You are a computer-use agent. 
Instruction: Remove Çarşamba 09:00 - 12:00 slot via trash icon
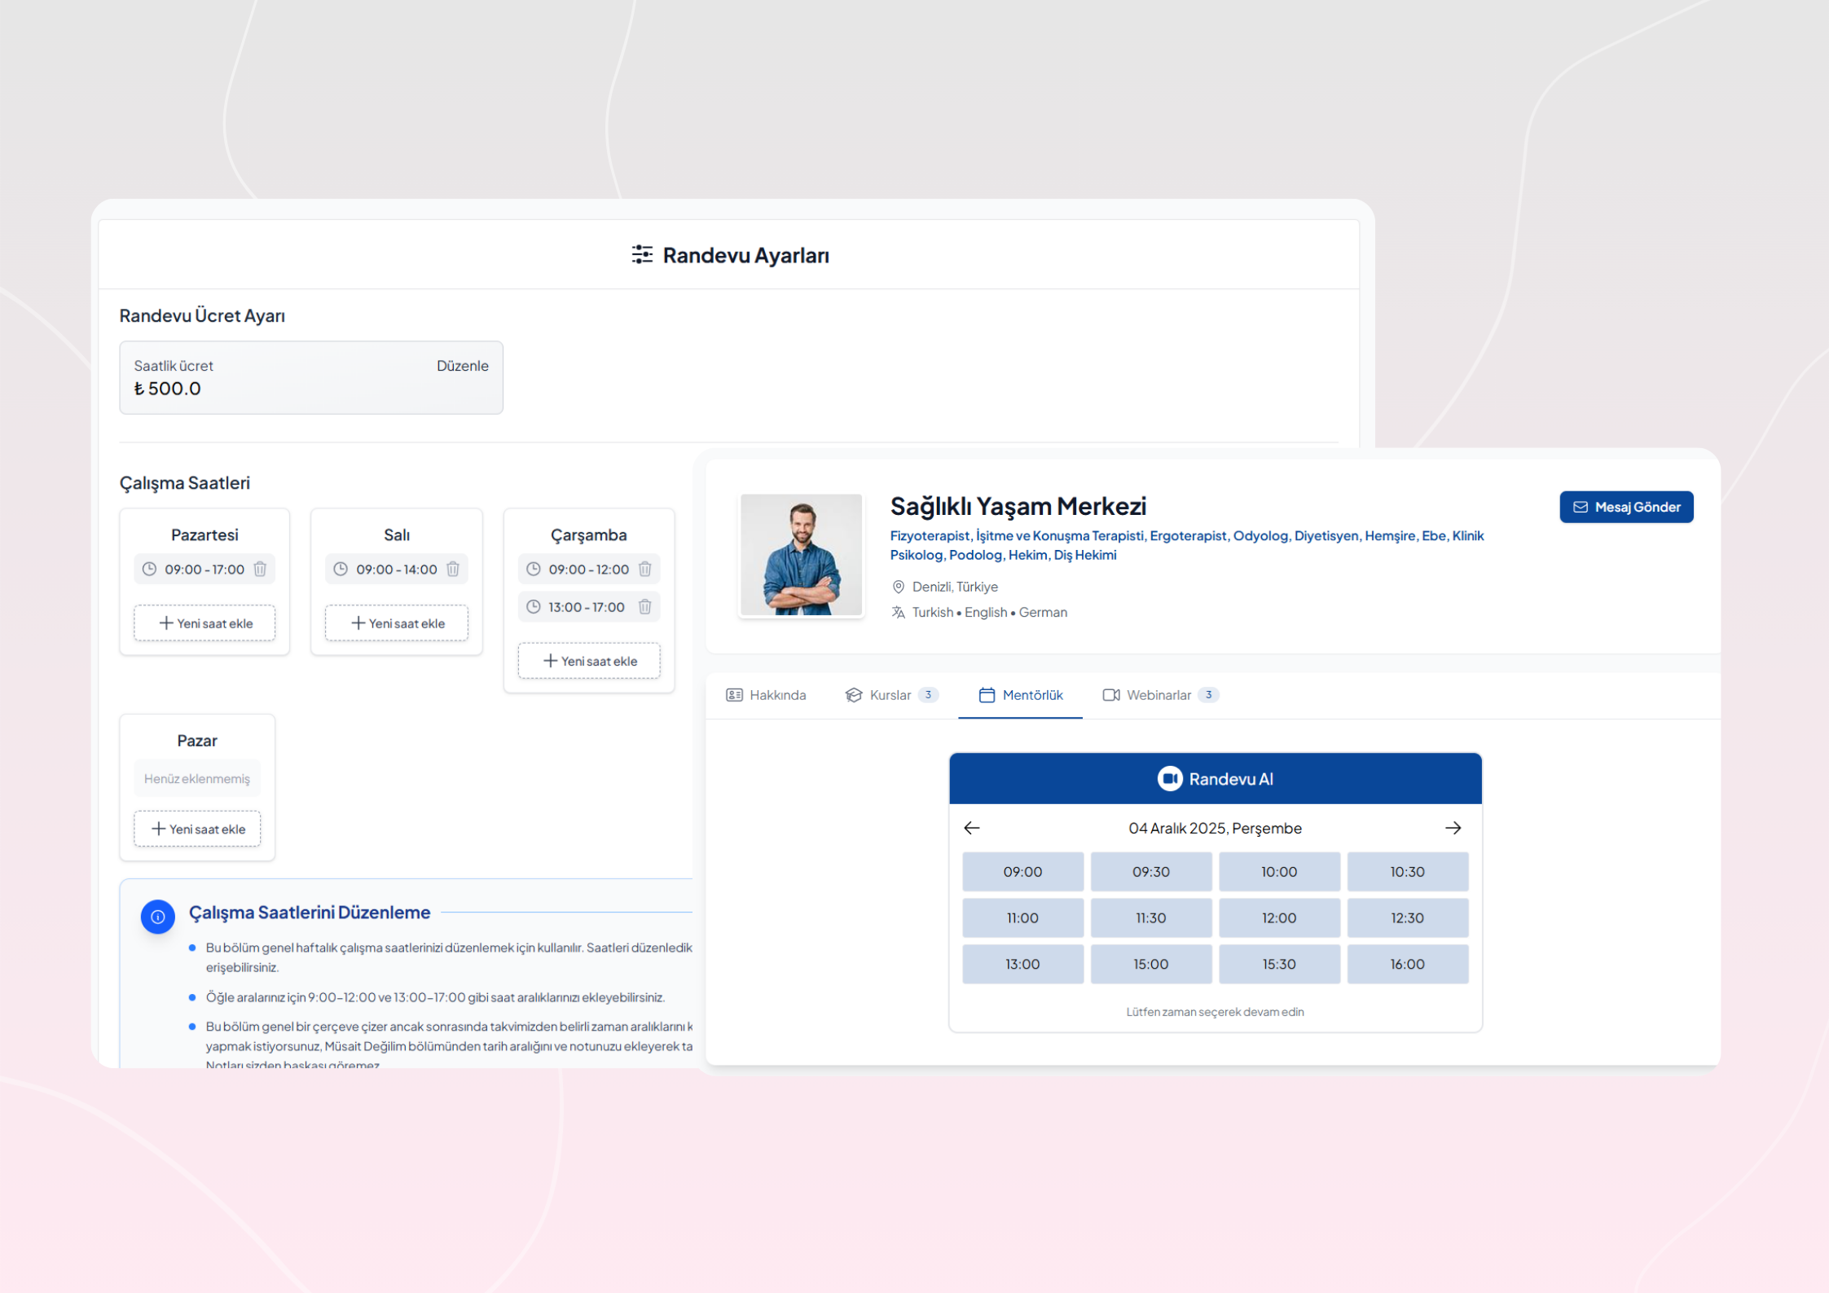[644, 569]
